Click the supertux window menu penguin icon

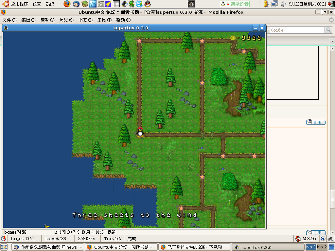pyautogui.click(x=6, y=28)
